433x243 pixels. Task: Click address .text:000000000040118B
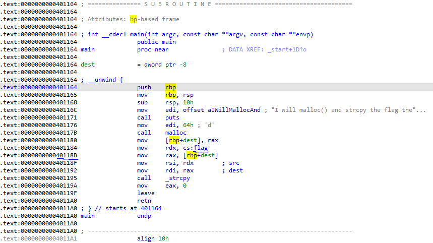click(39, 155)
